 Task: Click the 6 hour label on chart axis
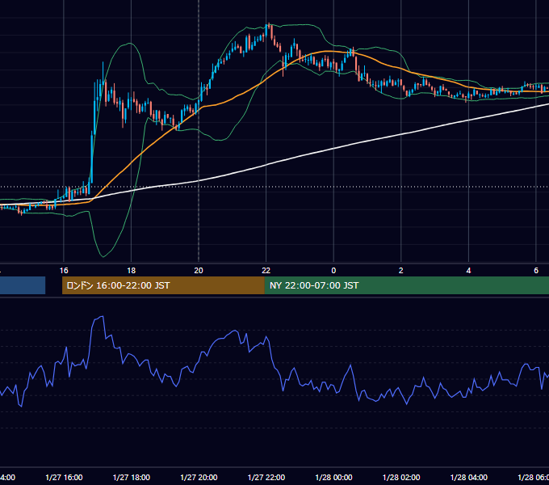tap(536, 271)
